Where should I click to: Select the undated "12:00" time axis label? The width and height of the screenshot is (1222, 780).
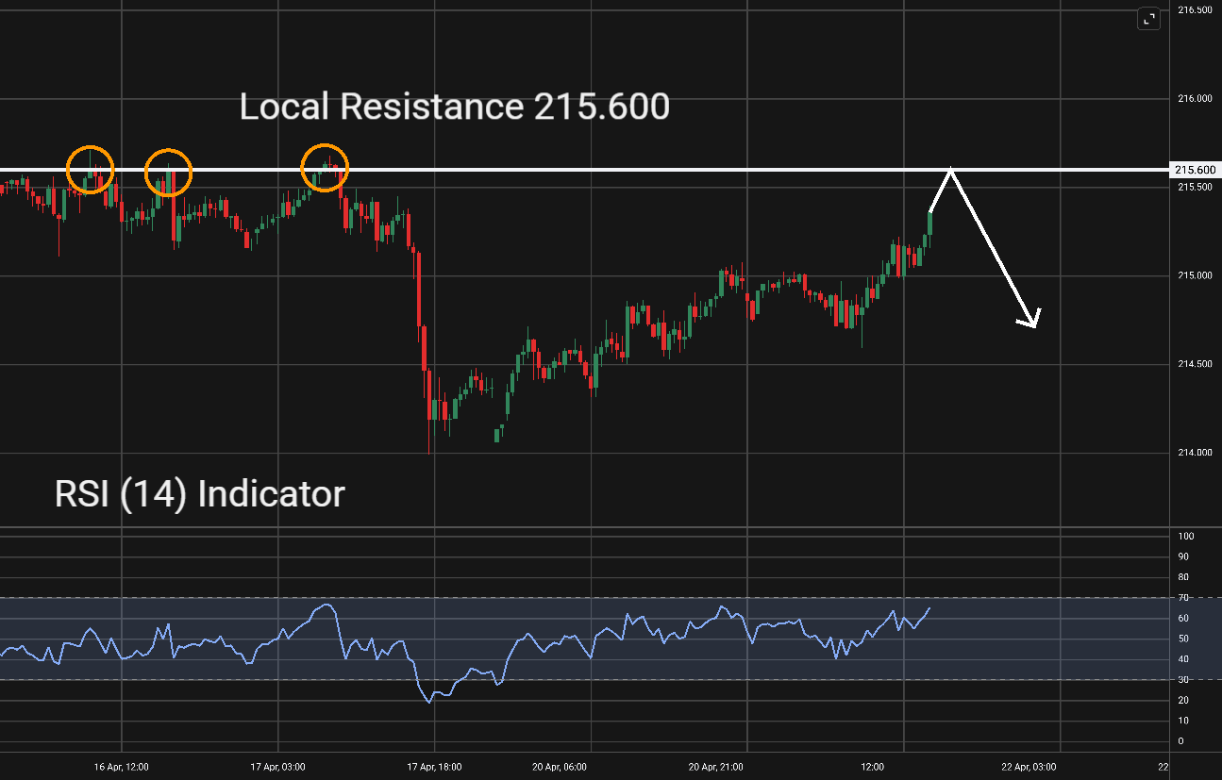point(873,767)
